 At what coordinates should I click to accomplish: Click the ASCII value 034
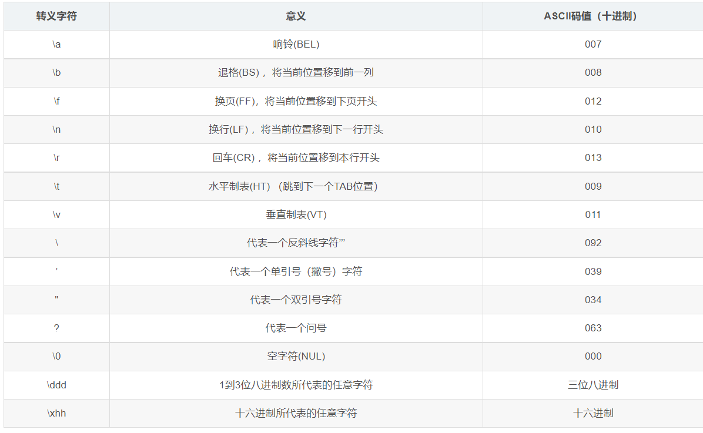[x=592, y=300]
